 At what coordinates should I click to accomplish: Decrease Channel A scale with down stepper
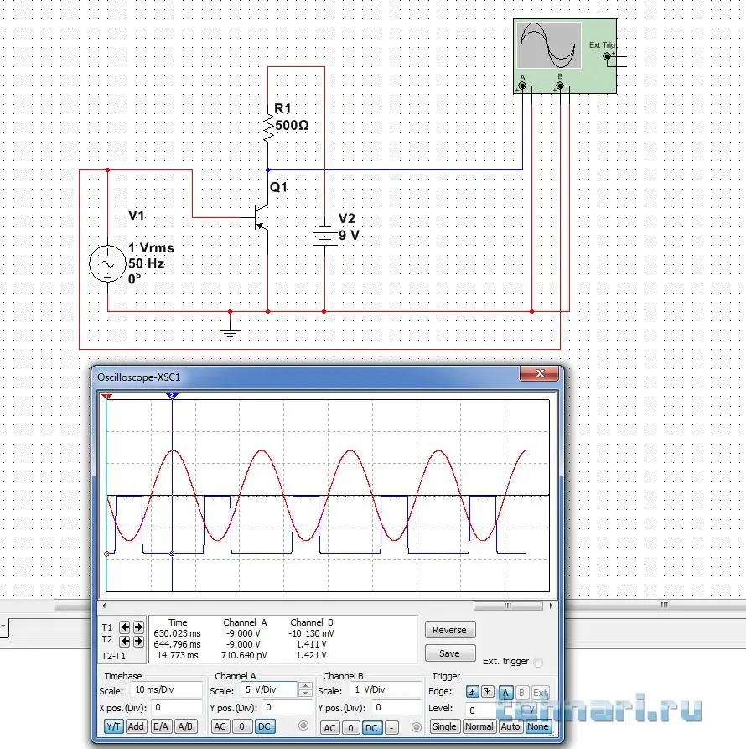pyautogui.click(x=305, y=694)
